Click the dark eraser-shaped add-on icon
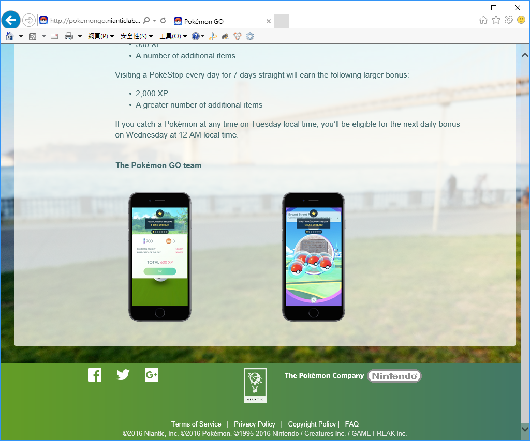The height and width of the screenshot is (441, 530). [x=225, y=37]
